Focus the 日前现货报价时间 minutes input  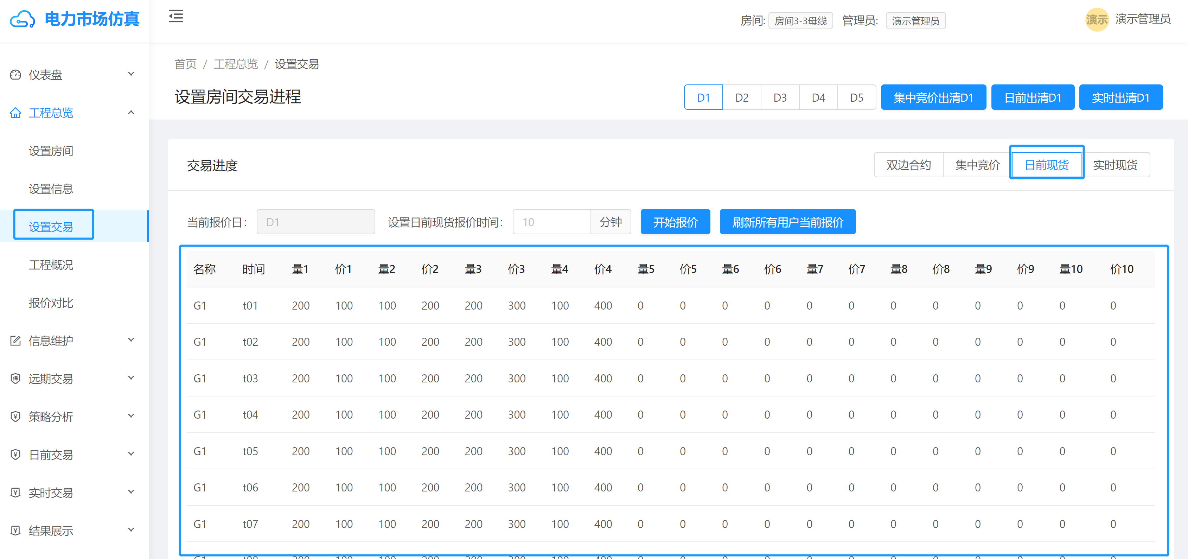click(x=551, y=222)
